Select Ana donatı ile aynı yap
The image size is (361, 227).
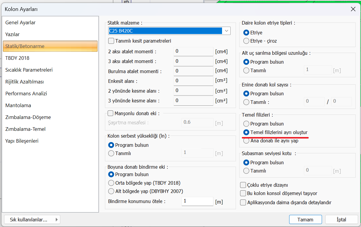[x=246, y=141]
